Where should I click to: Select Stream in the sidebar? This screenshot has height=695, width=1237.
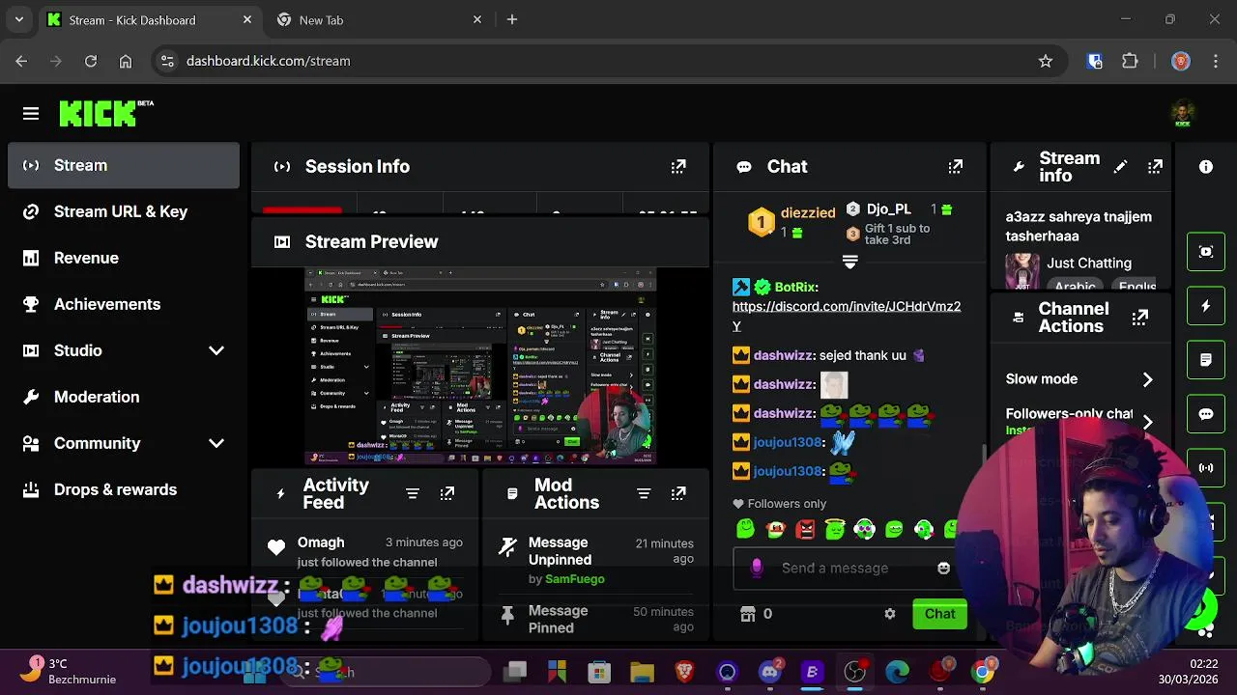124,165
